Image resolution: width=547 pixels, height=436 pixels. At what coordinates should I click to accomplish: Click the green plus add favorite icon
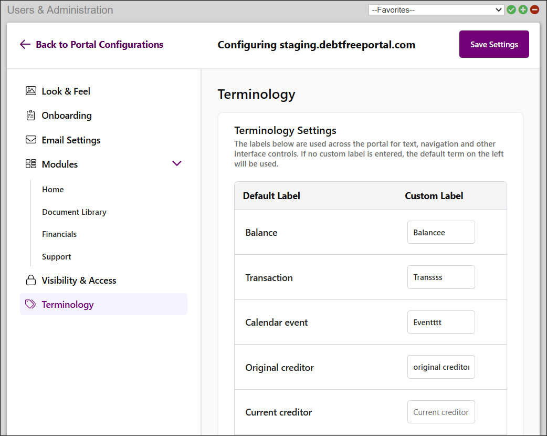tap(523, 9)
